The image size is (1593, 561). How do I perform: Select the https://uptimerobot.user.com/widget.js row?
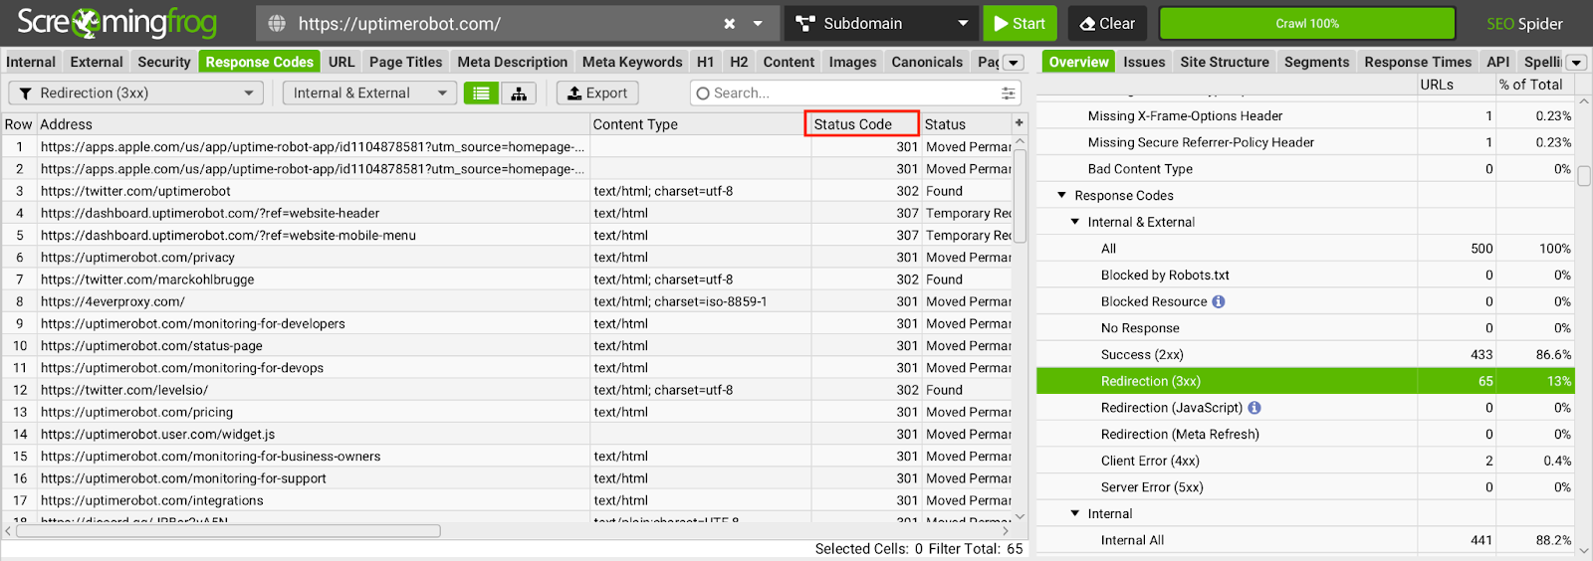506,434
